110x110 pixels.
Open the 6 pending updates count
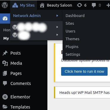point(85,5)
